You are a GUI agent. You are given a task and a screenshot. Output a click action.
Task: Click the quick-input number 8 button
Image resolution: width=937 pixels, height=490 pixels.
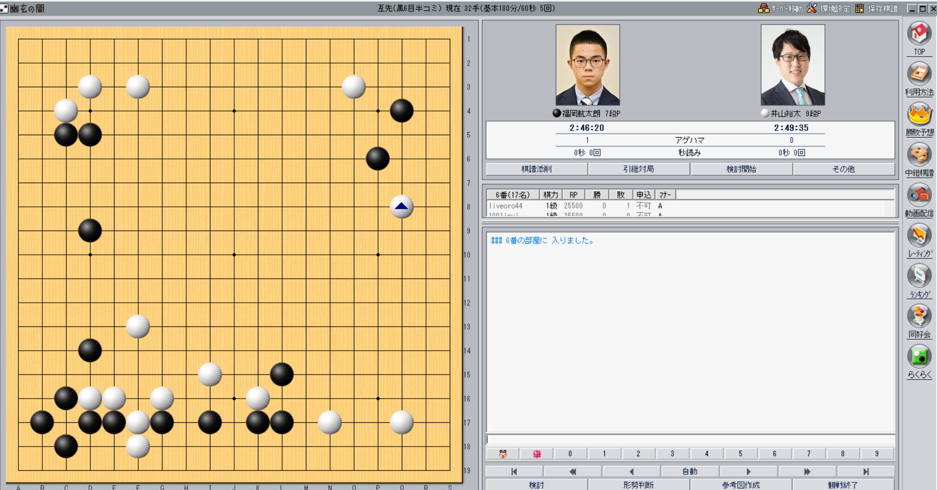843,454
